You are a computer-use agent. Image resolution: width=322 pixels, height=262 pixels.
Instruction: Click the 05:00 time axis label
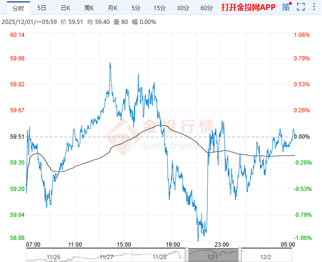pos(288,245)
